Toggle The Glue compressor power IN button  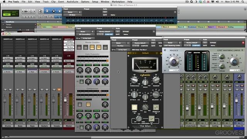point(134,107)
